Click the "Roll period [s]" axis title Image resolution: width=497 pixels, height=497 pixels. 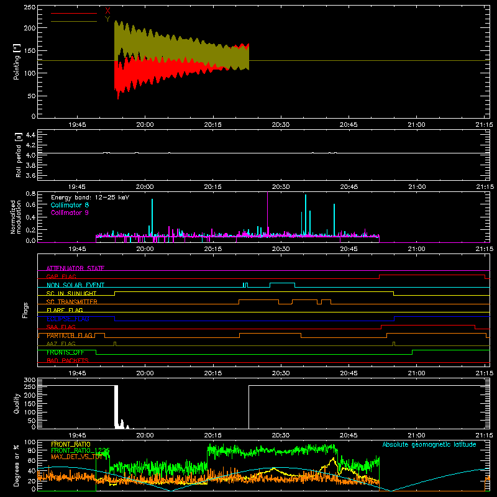(x=18, y=155)
